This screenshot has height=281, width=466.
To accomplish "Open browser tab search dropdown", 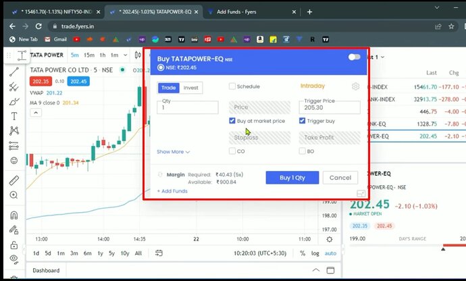I will (437, 7).
